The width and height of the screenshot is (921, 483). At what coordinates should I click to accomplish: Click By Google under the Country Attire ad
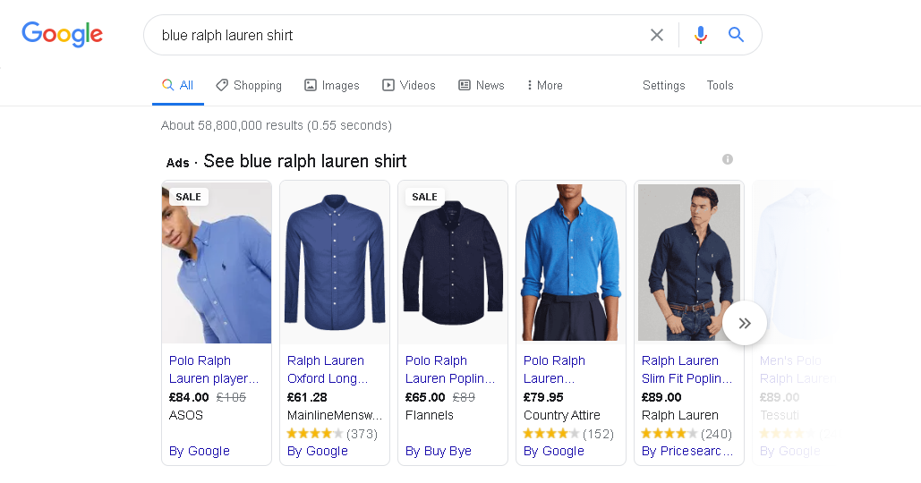pos(553,452)
